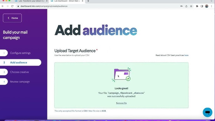Bookmark this page with the star icon
The height and width of the screenshot is (121, 215).
(x=191, y=6)
